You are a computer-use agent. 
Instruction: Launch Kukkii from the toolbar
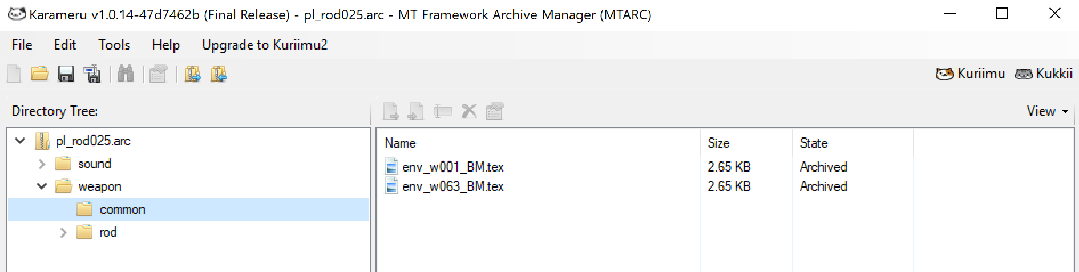1044,74
